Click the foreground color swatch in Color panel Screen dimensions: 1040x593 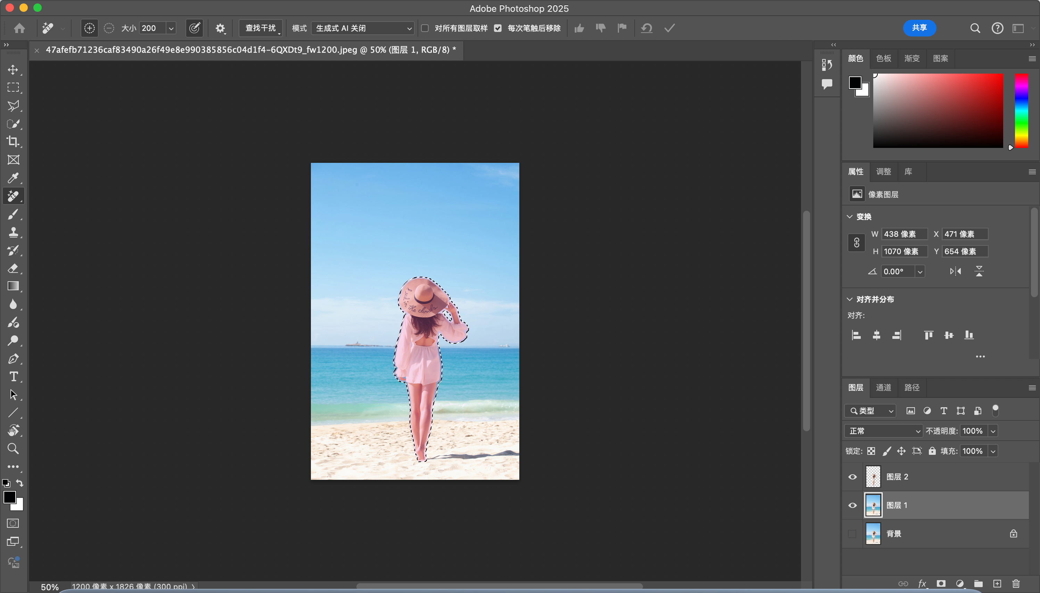click(855, 83)
